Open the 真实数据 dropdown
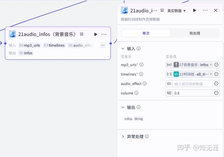This screenshot has height=157, width=224. (177, 11)
